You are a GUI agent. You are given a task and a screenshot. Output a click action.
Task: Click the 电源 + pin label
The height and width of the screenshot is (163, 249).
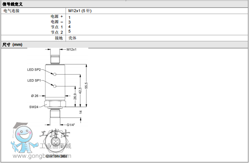point(56,17)
